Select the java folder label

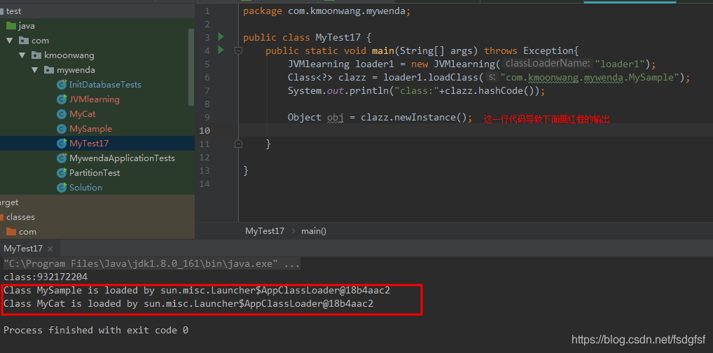[27, 25]
